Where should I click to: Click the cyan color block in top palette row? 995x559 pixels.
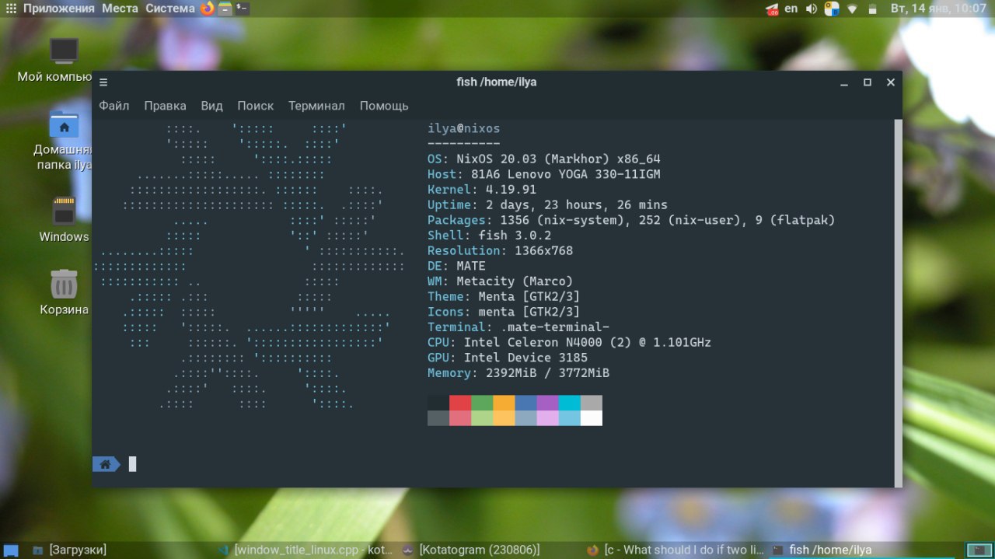[569, 403]
